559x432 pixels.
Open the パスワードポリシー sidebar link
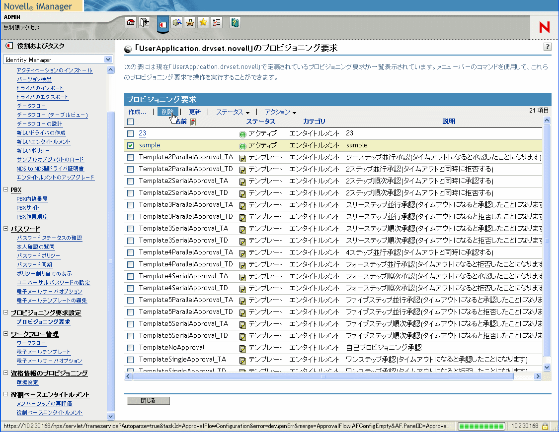pos(38,255)
